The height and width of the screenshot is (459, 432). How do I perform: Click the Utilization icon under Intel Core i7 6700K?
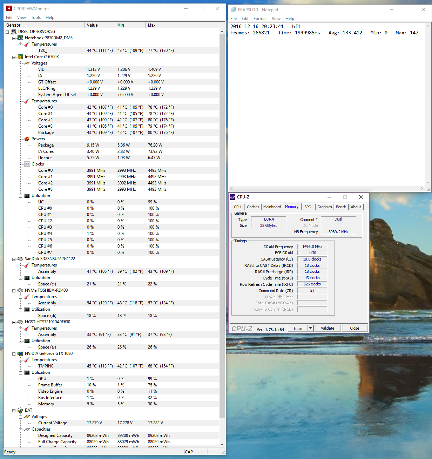pos(27,196)
